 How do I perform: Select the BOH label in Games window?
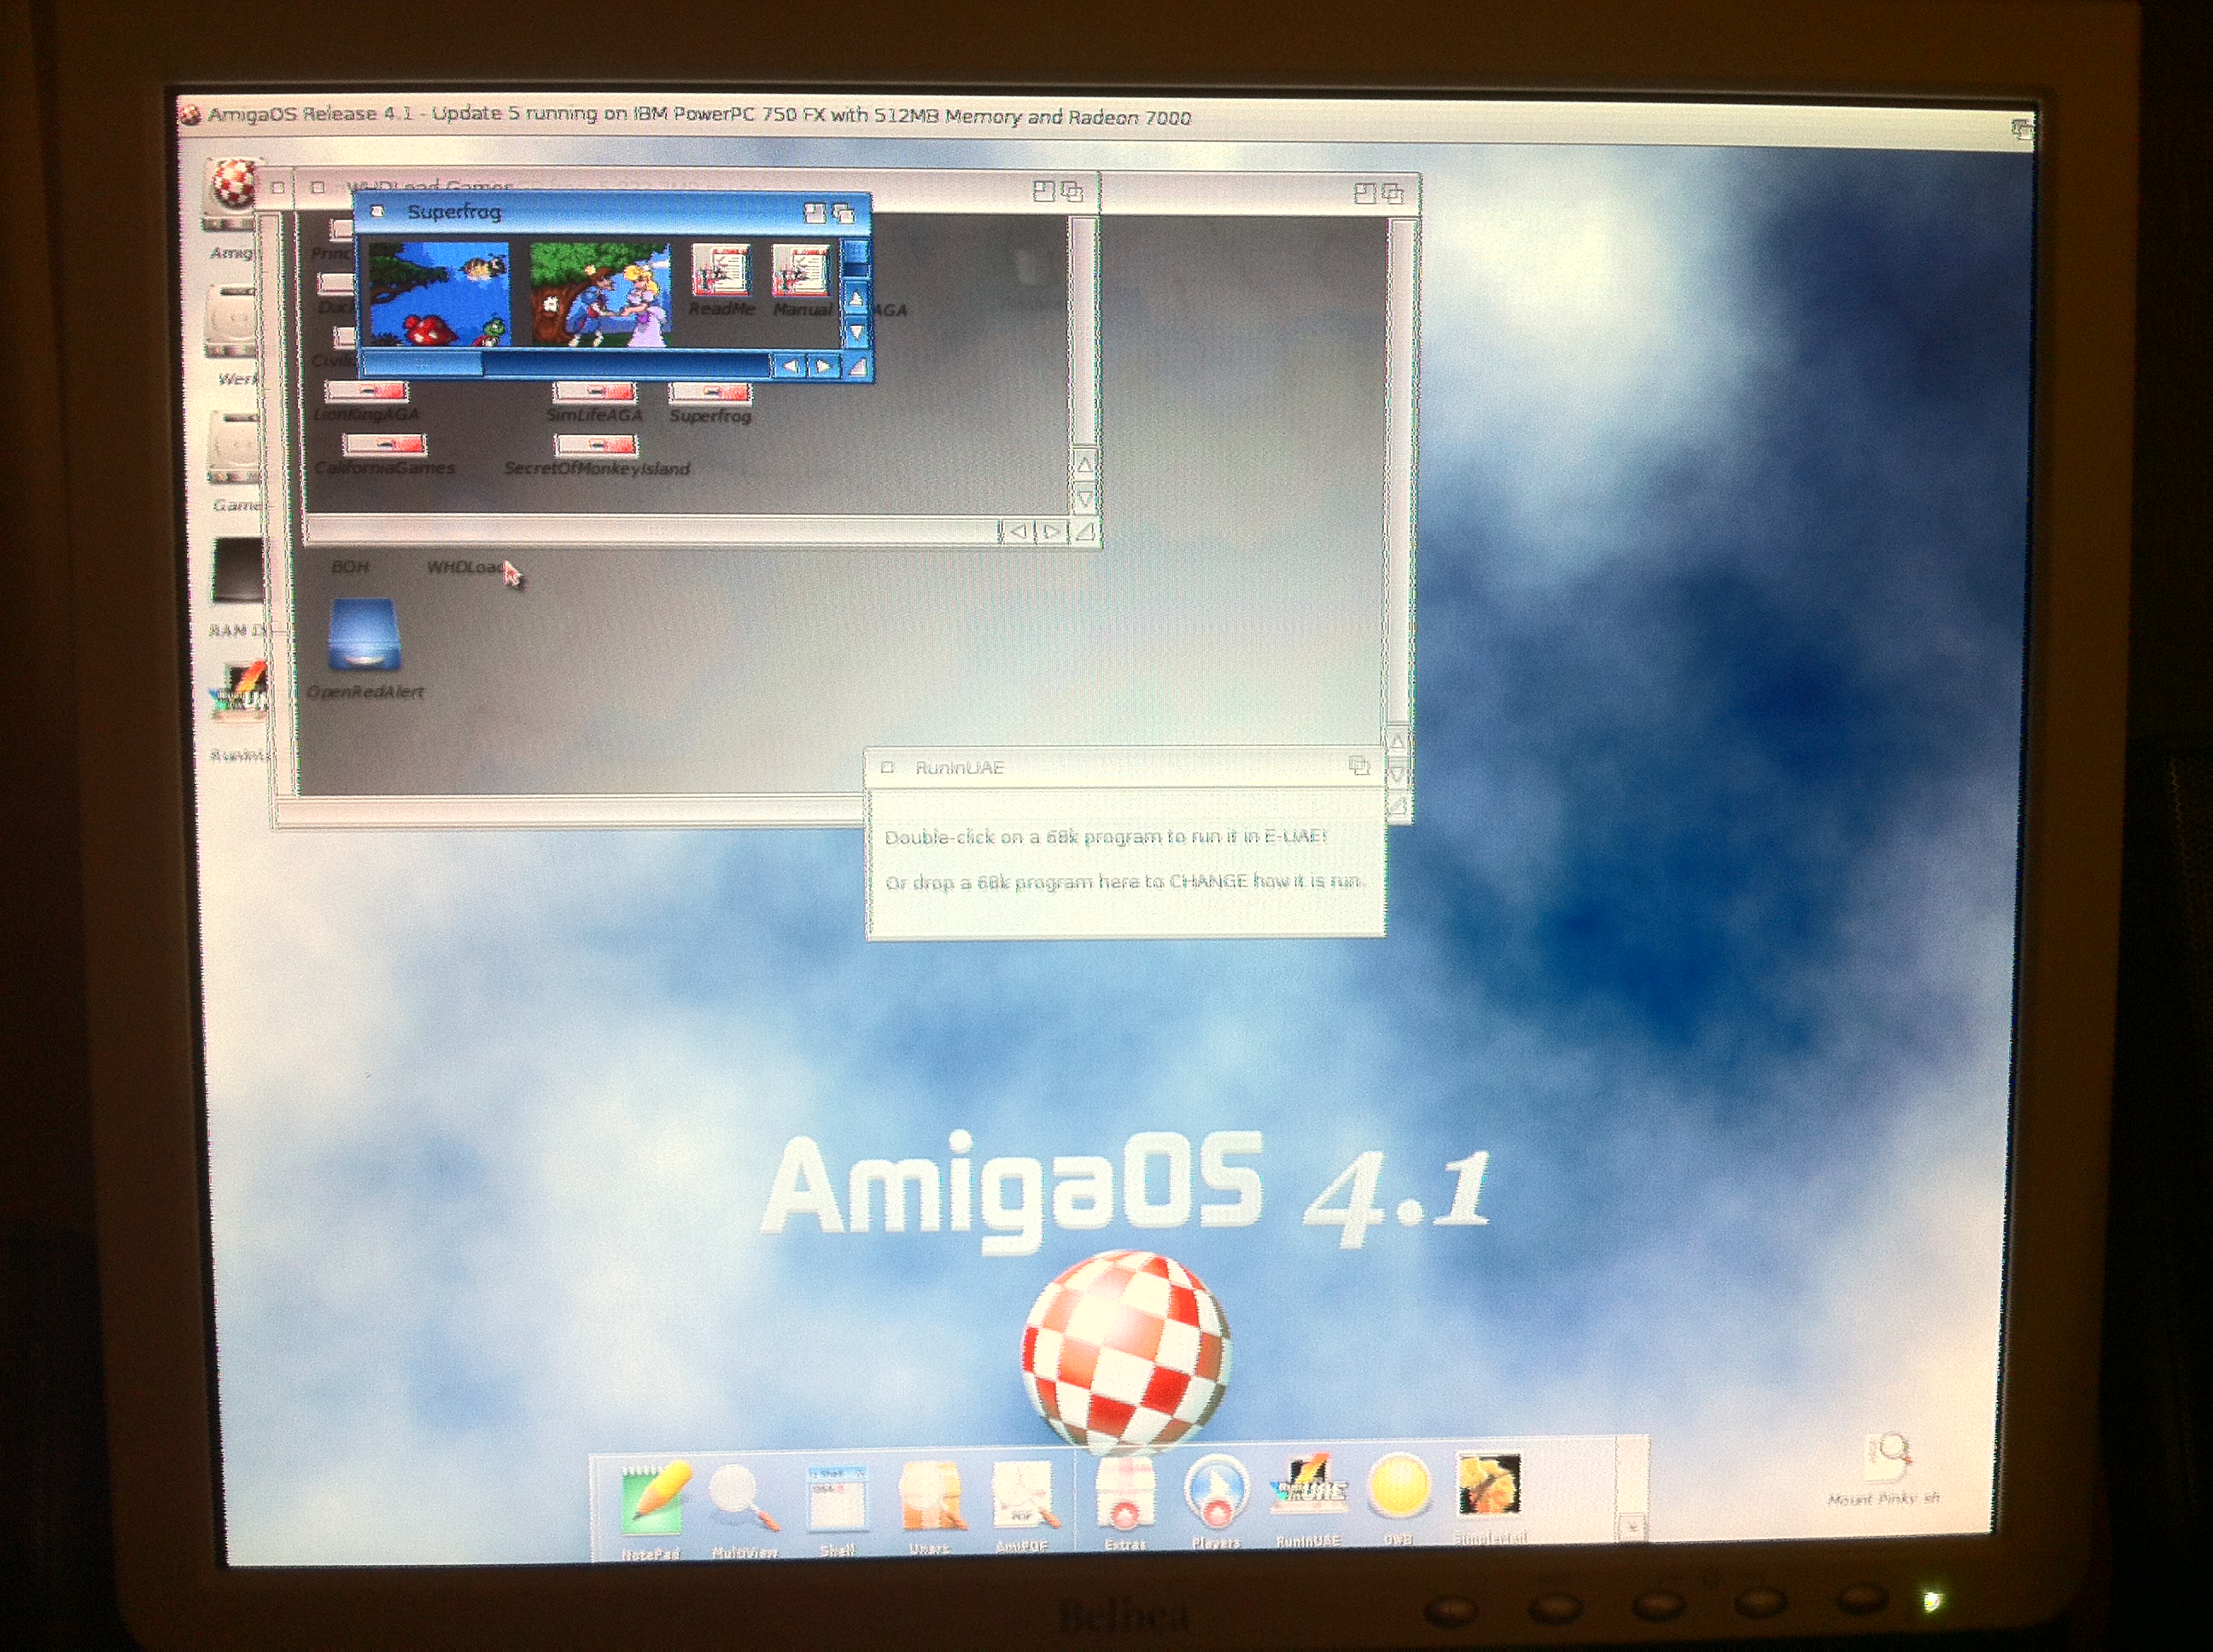349,567
